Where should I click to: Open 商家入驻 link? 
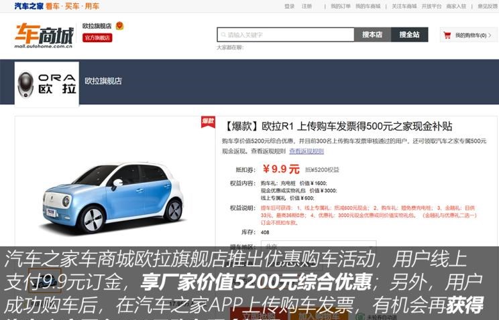pos(456,6)
